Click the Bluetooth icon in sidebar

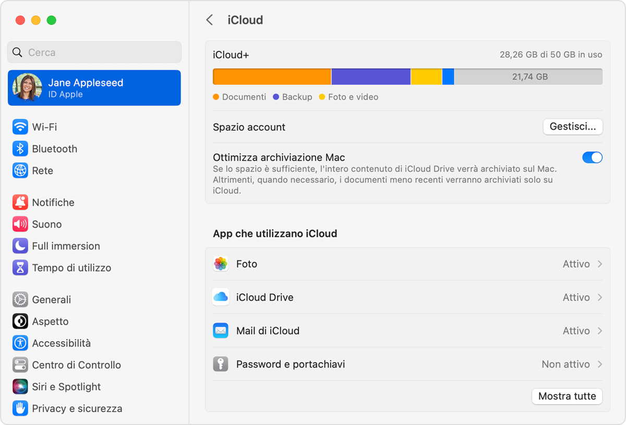tap(20, 149)
